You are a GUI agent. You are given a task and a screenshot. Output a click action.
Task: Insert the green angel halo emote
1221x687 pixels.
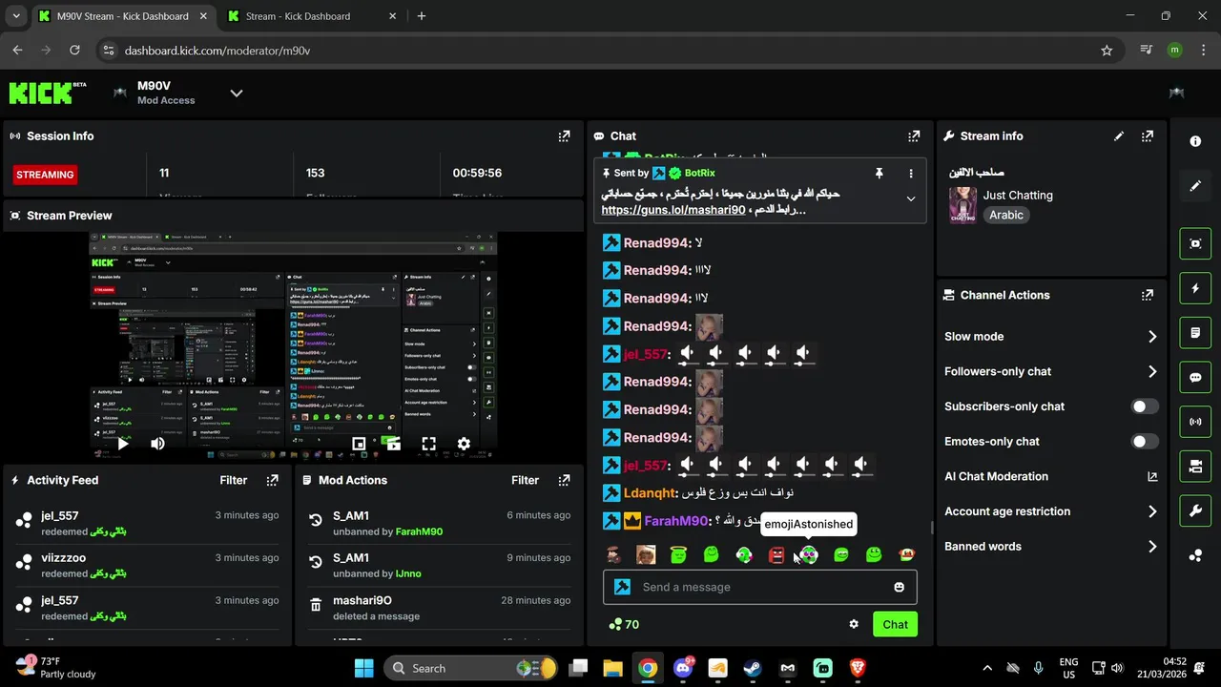click(x=678, y=554)
